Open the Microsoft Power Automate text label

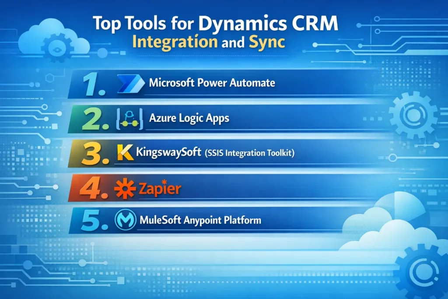(212, 83)
